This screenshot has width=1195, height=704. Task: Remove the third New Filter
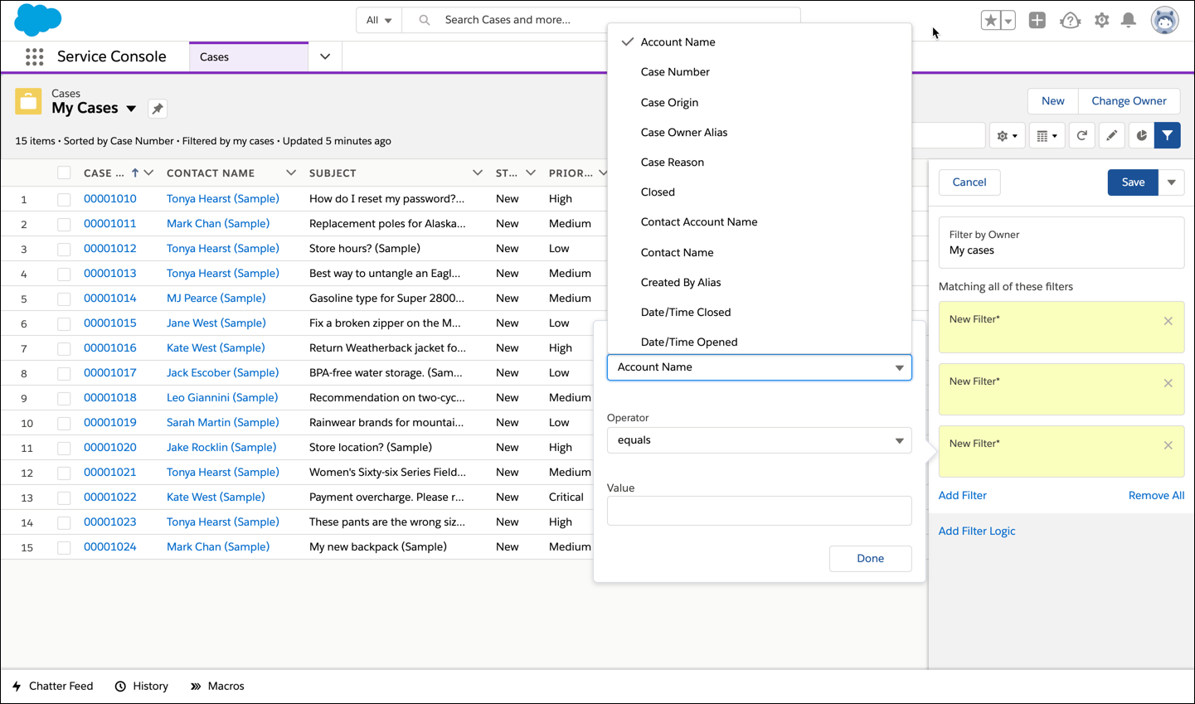[1168, 445]
